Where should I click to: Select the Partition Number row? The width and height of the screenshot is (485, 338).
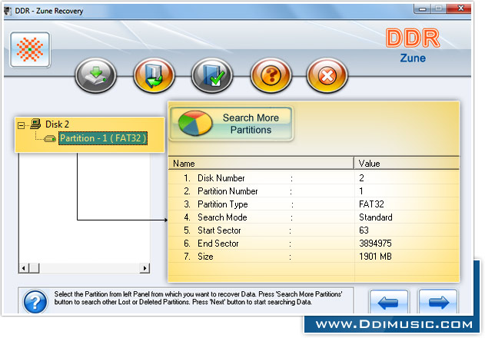314,191
